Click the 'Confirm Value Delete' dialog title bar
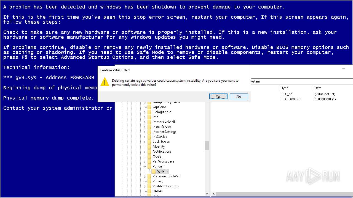353x198 pixels. tap(174, 70)
